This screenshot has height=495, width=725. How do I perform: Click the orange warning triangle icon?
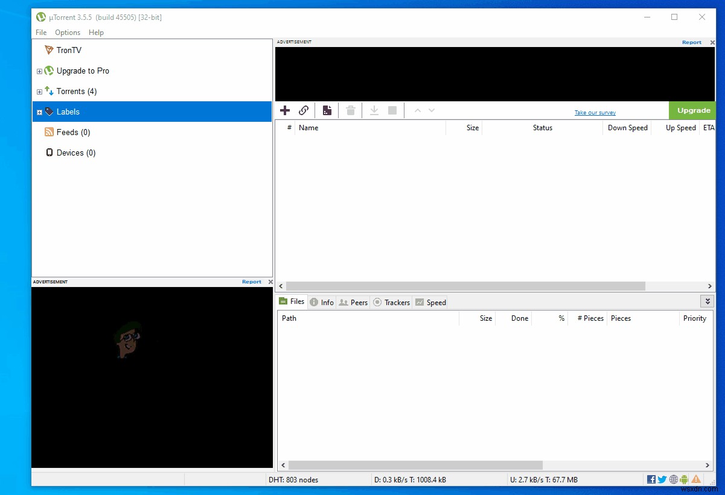(x=695, y=479)
